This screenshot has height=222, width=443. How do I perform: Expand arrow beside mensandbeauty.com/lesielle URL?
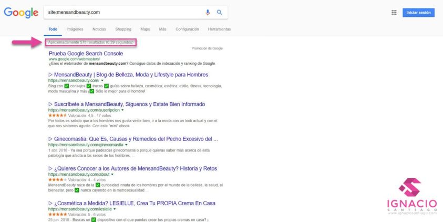click(x=115, y=209)
